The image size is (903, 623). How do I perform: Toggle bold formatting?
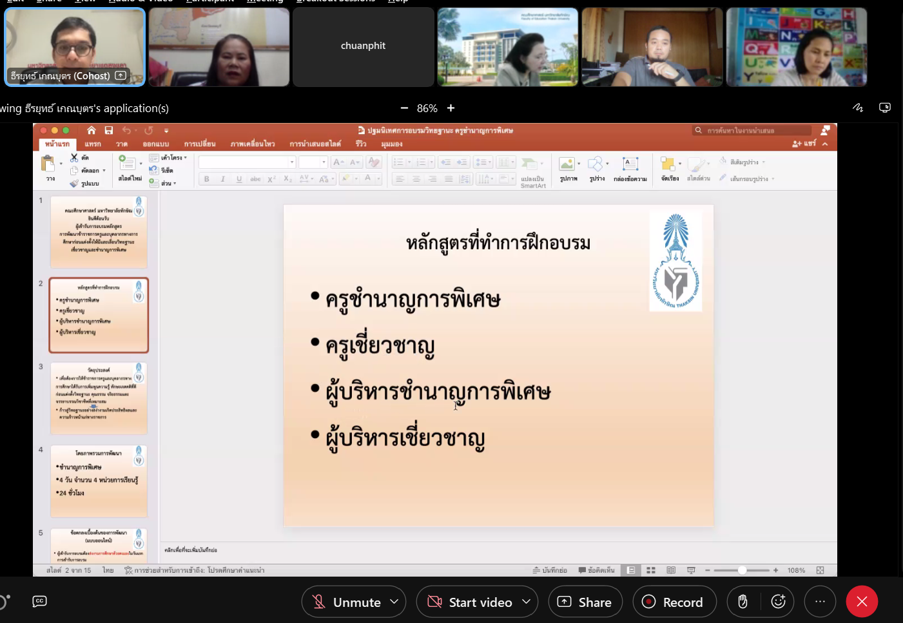[207, 179]
